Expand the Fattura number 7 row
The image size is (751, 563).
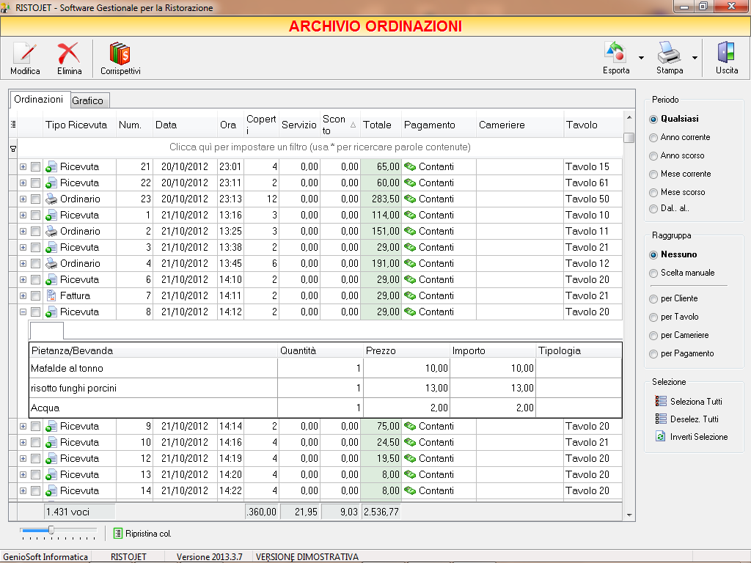point(23,295)
